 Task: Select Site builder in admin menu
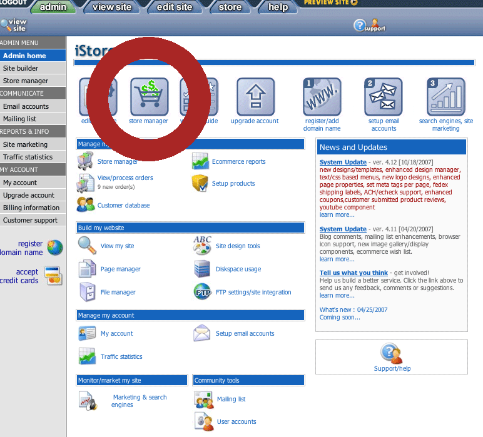21,68
